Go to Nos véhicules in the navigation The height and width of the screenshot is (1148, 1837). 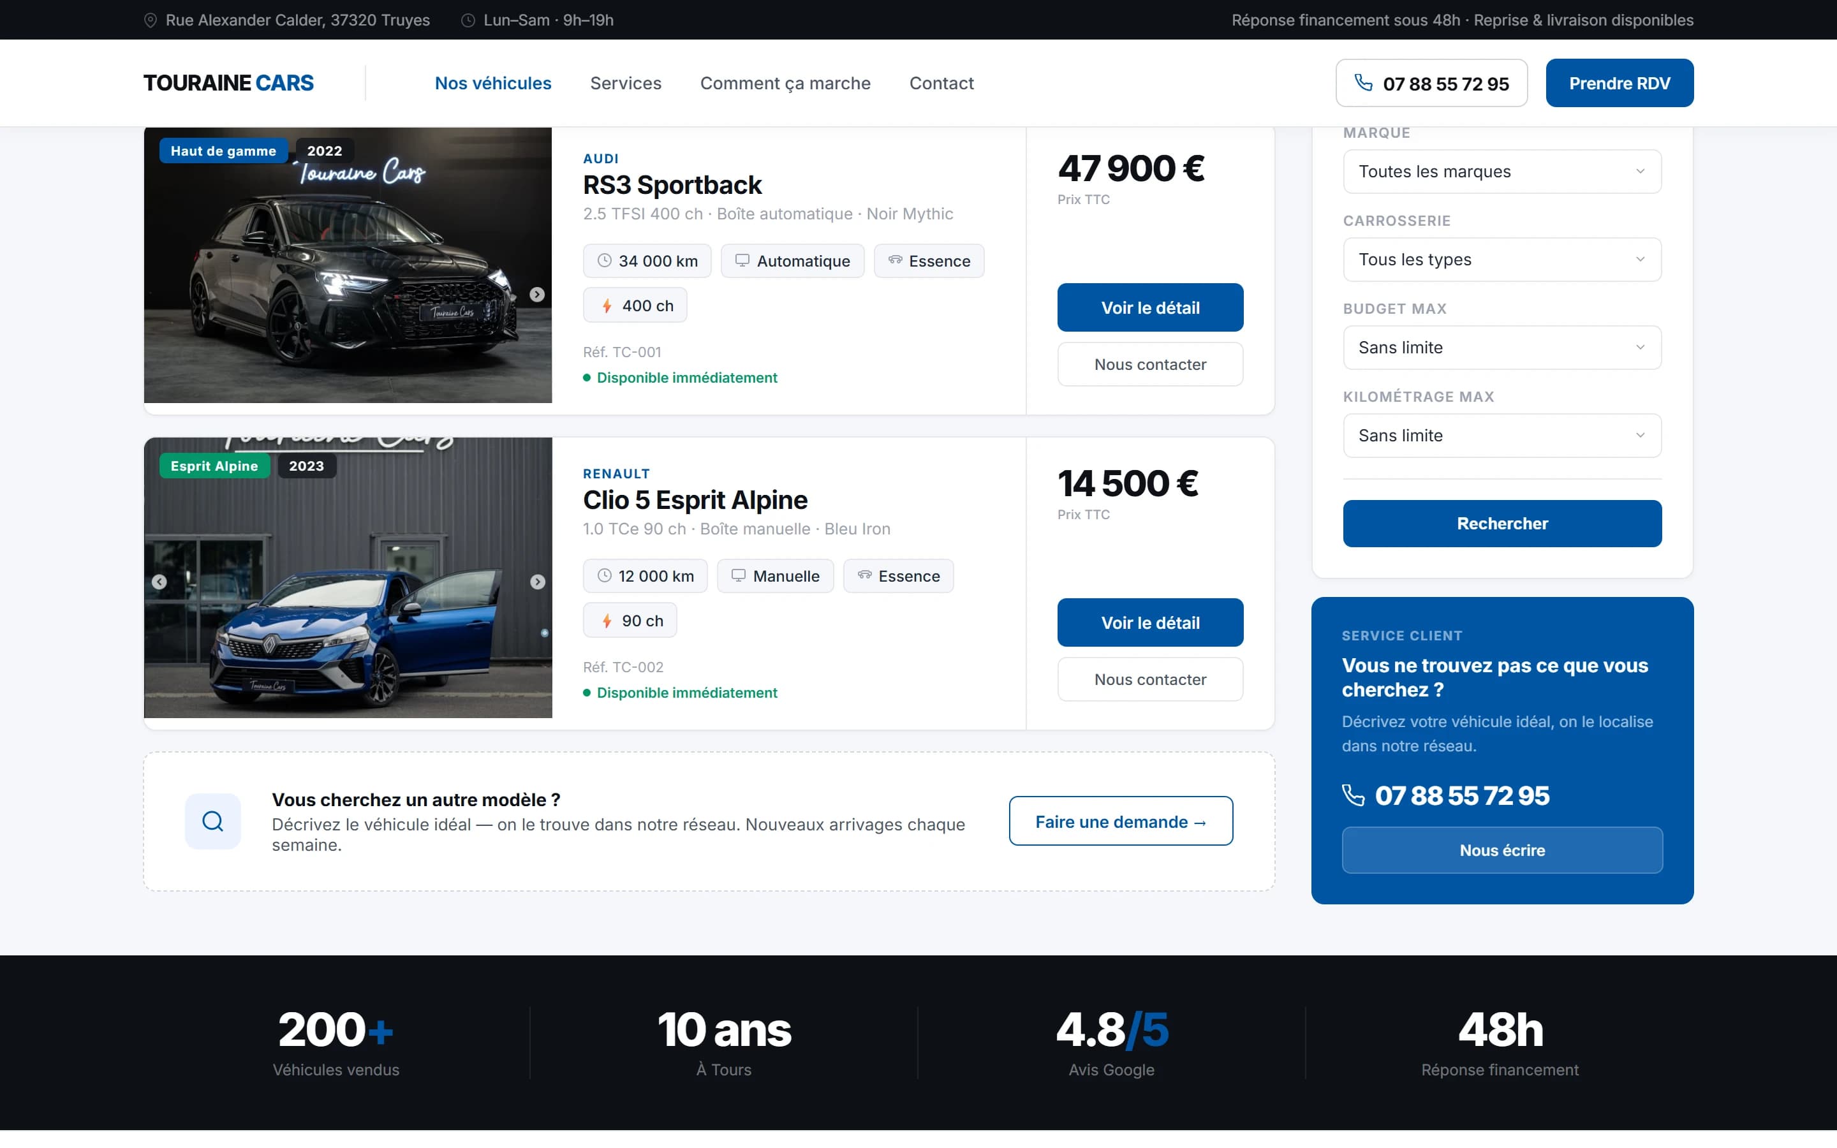494,84
